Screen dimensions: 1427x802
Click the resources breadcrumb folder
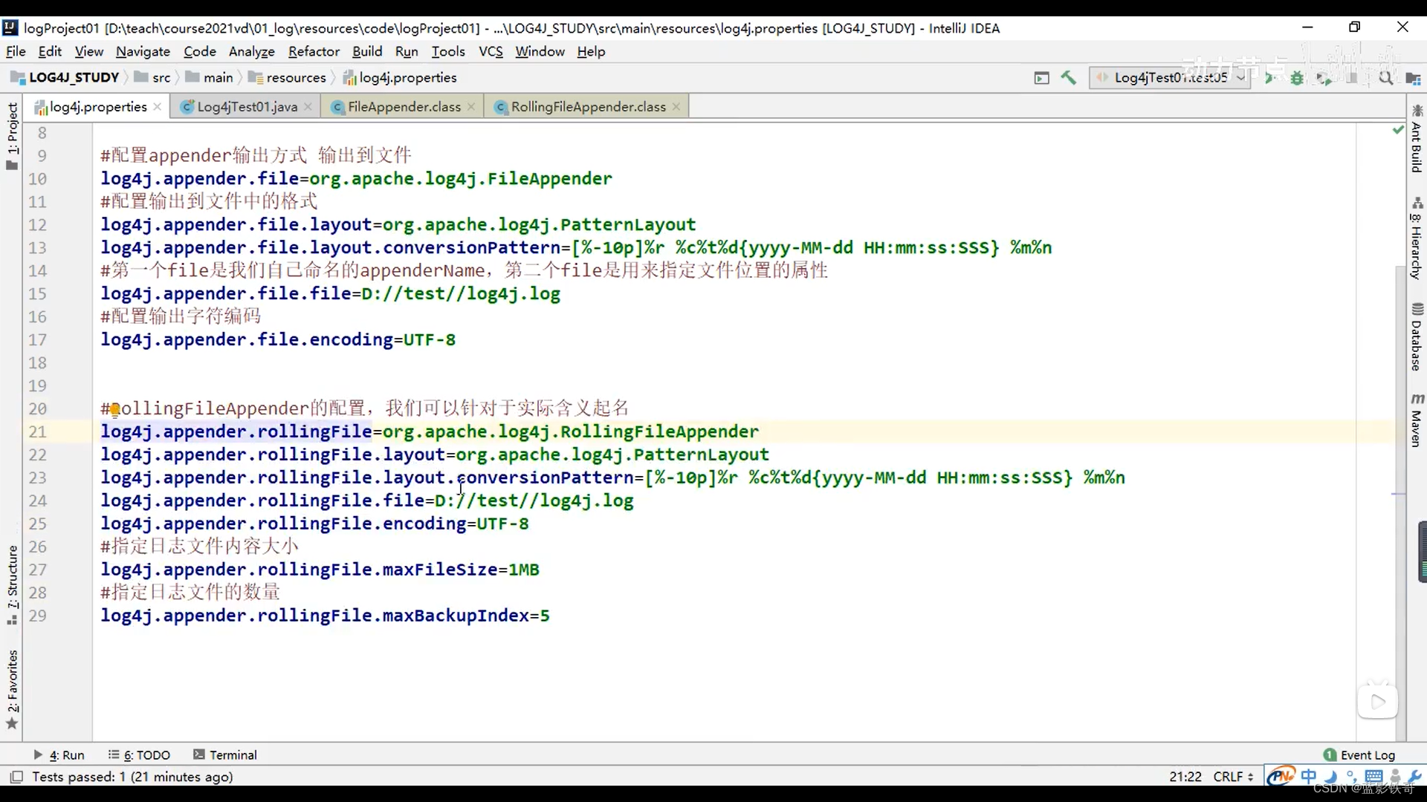point(288,77)
